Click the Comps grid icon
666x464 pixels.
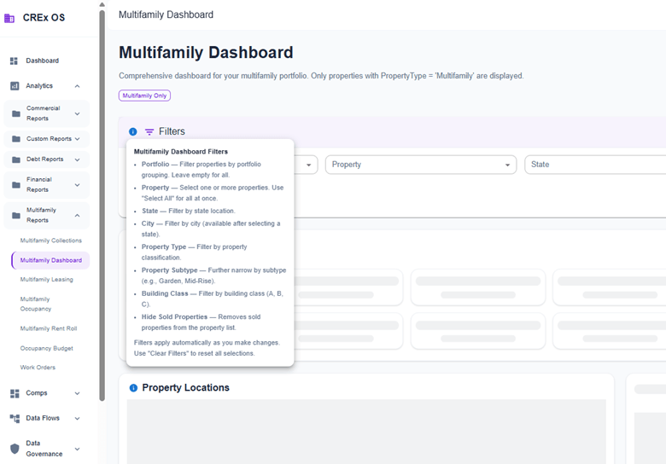click(x=15, y=393)
